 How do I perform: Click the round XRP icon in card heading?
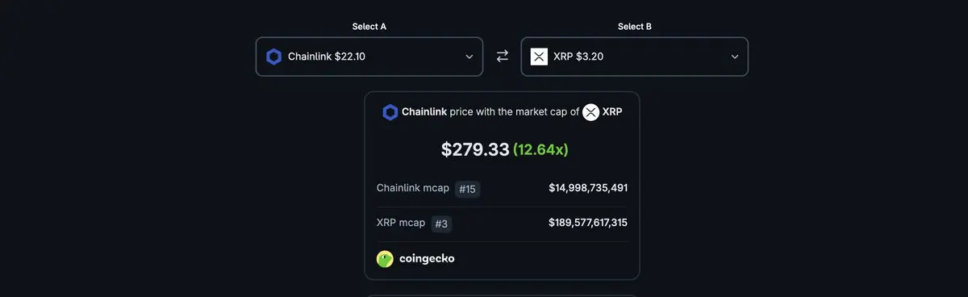591,112
